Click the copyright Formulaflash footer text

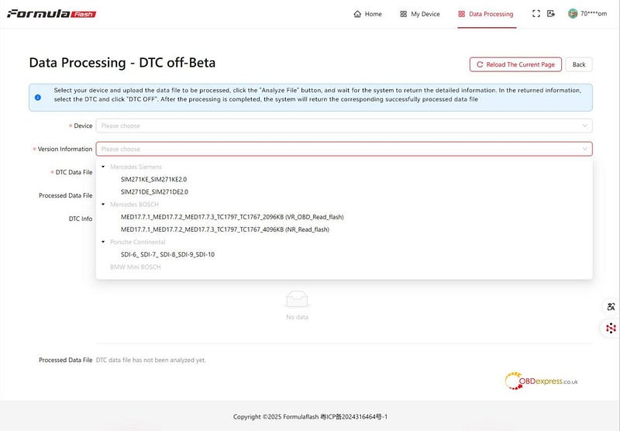[310, 417]
